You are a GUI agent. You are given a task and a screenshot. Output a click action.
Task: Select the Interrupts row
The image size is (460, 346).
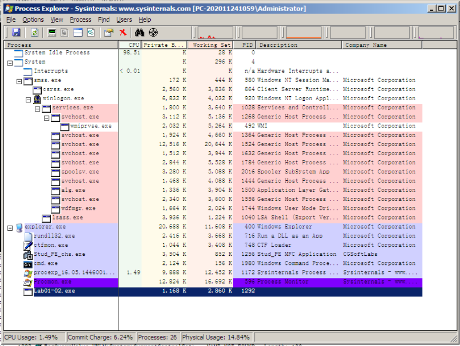click(x=213, y=71)
